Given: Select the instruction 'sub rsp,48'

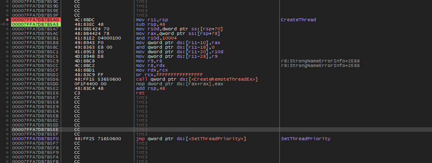Looking at the screenshot, I should (151, 24).
